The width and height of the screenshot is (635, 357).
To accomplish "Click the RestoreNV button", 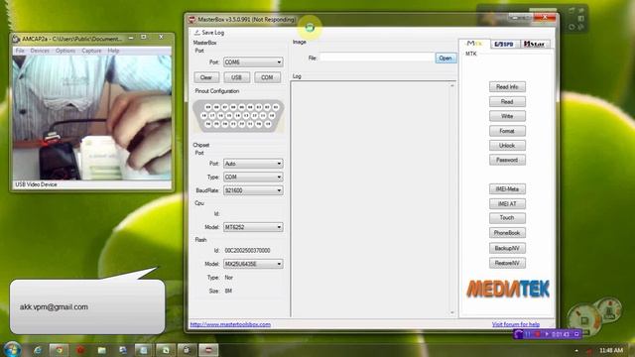I will pos(507,263).
